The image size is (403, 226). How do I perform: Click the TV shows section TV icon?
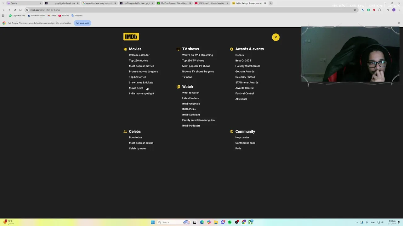pos(179,49)
